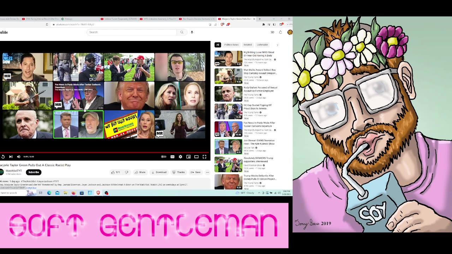The image size is (452, 254).
Task: Open We Buy Ugly Houses endscreen video
Action: tap(129, 125)
